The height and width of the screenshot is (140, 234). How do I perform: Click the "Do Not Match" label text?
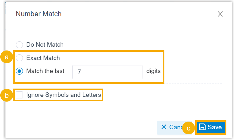click(x=45, y=45)
